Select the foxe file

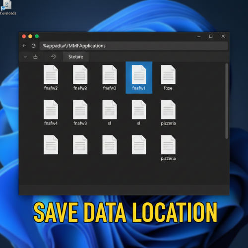coord(168,78)
